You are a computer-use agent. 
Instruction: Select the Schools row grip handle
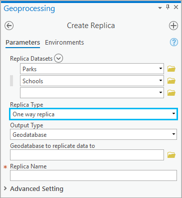click(x=11, y=81)
